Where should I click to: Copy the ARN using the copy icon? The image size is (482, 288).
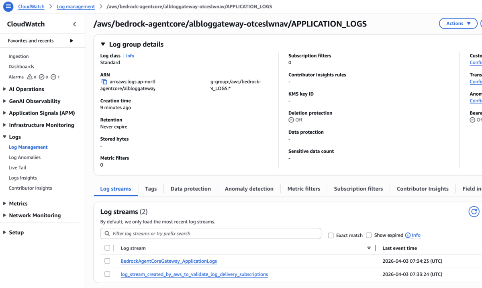104,82
